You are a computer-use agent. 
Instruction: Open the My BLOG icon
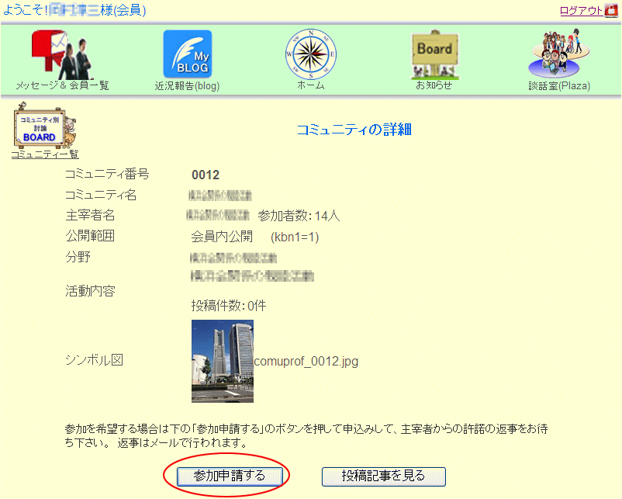187,54
